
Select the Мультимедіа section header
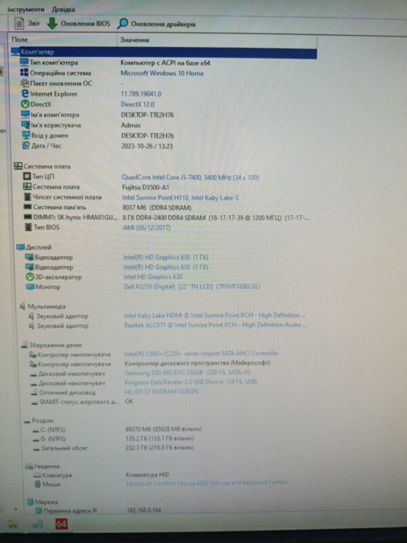click(x=43, y=307)
